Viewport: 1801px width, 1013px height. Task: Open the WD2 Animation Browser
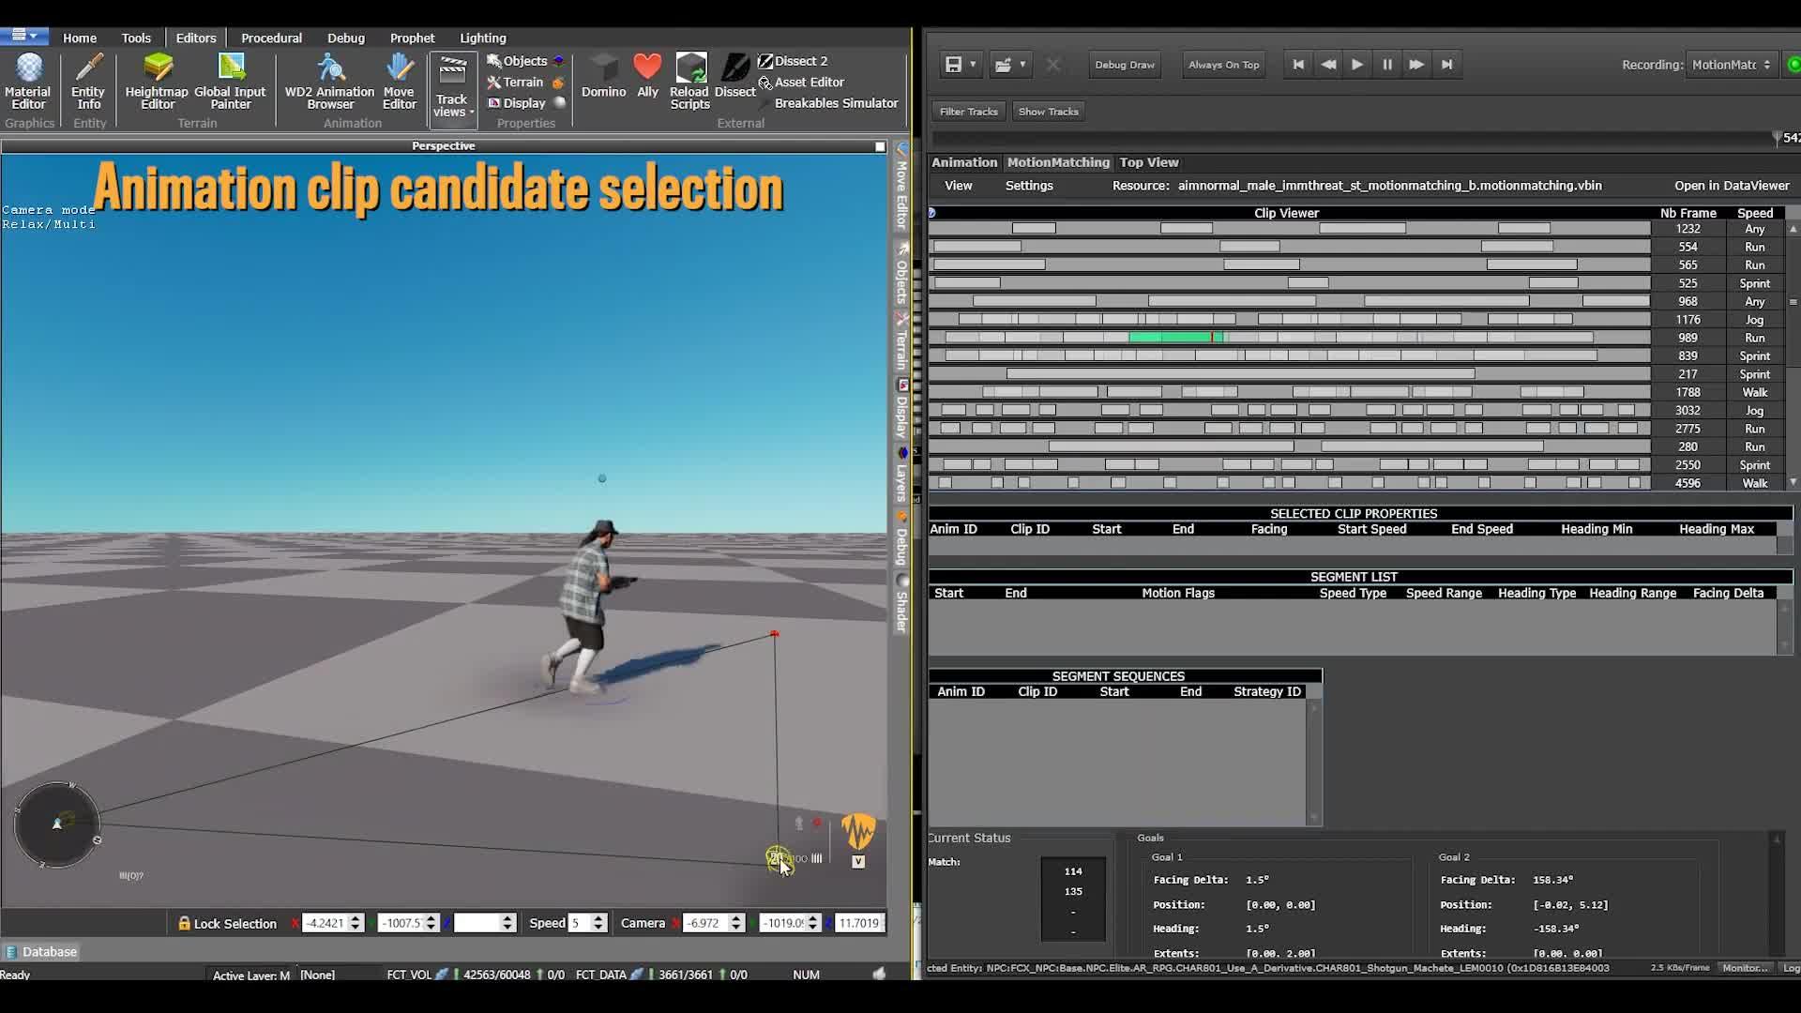pyautogui.click(x=328, y=83)
